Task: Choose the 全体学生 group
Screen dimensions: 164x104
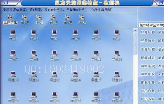Action: [x=10, y=20]
